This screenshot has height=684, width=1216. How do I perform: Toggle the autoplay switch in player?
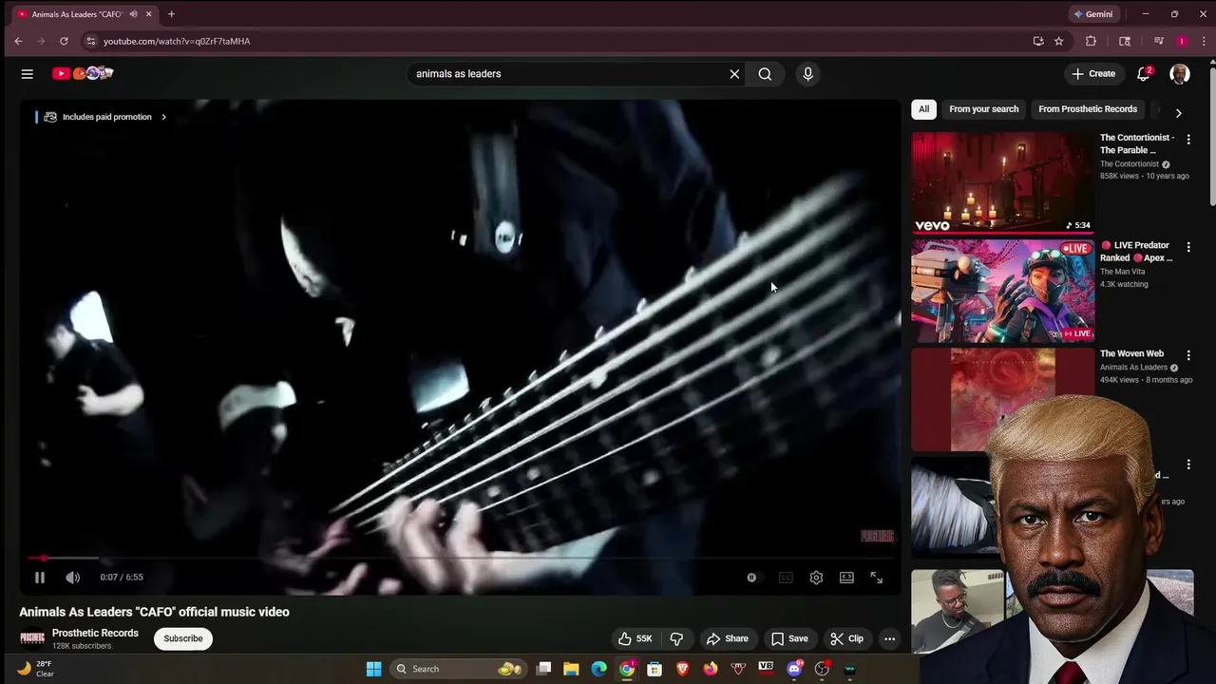(753, 578)
